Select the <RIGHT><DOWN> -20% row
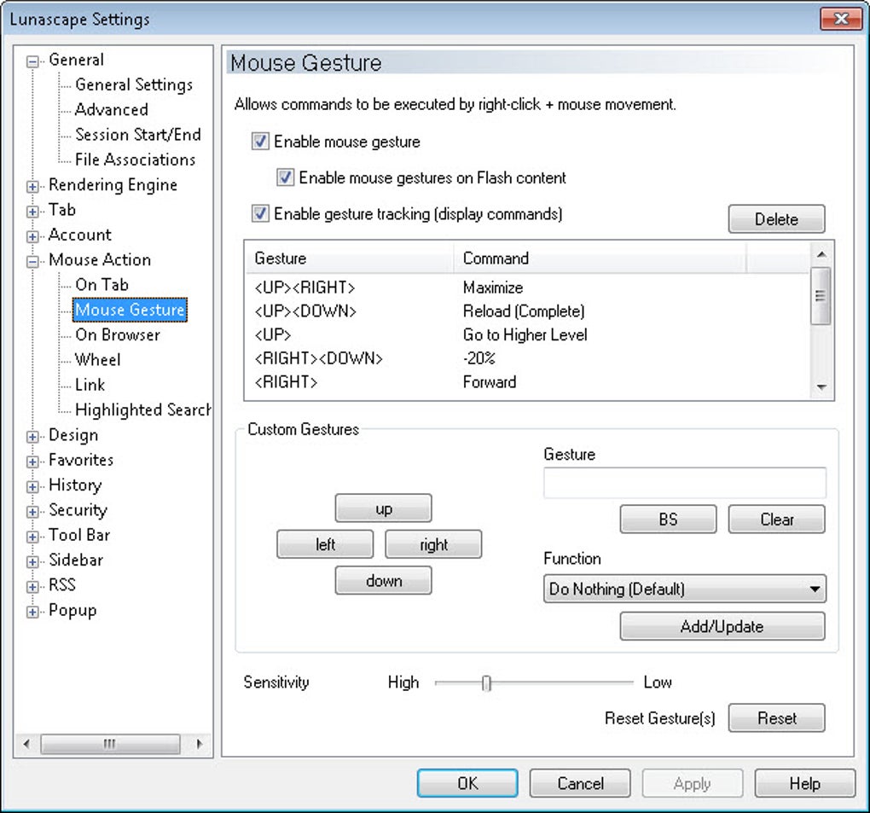This screenshot has width=870, height=813. tap(527, 358)
